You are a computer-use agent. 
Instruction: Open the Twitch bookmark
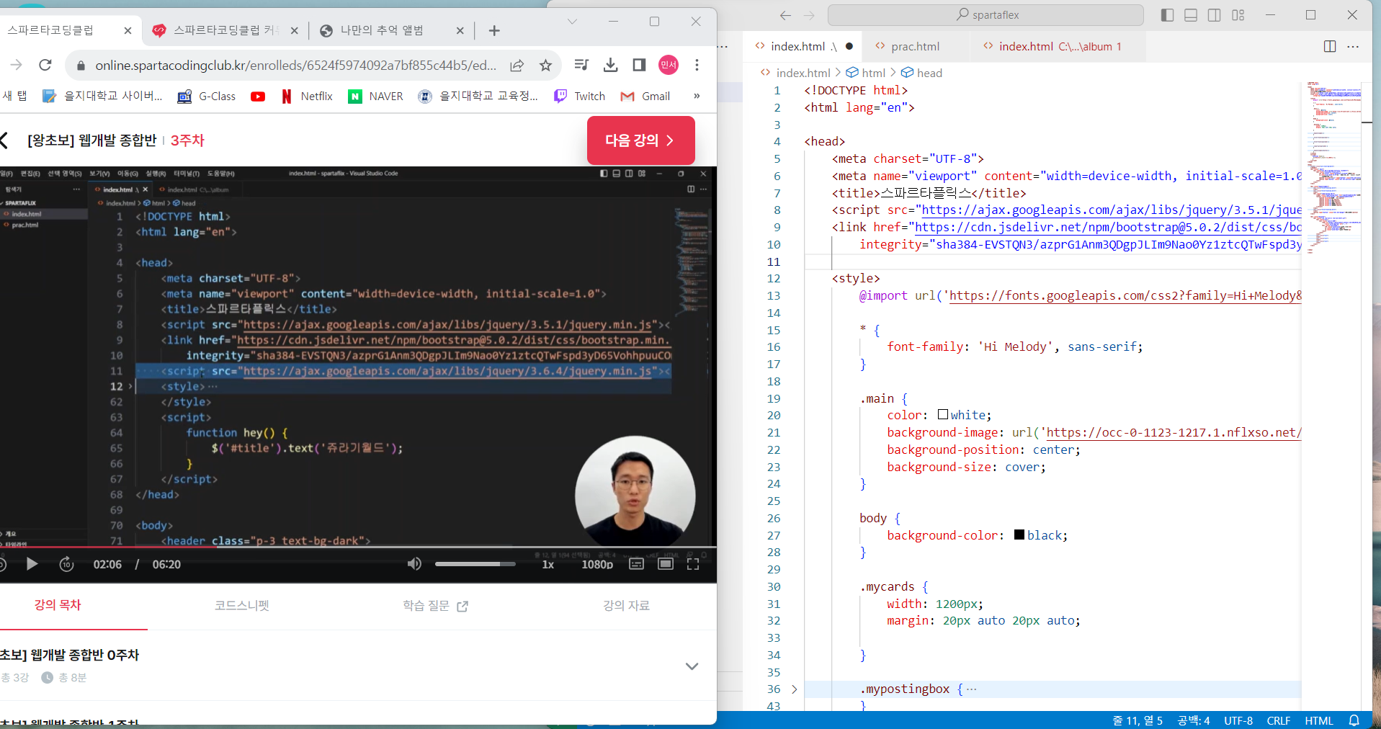click(579, 97)
